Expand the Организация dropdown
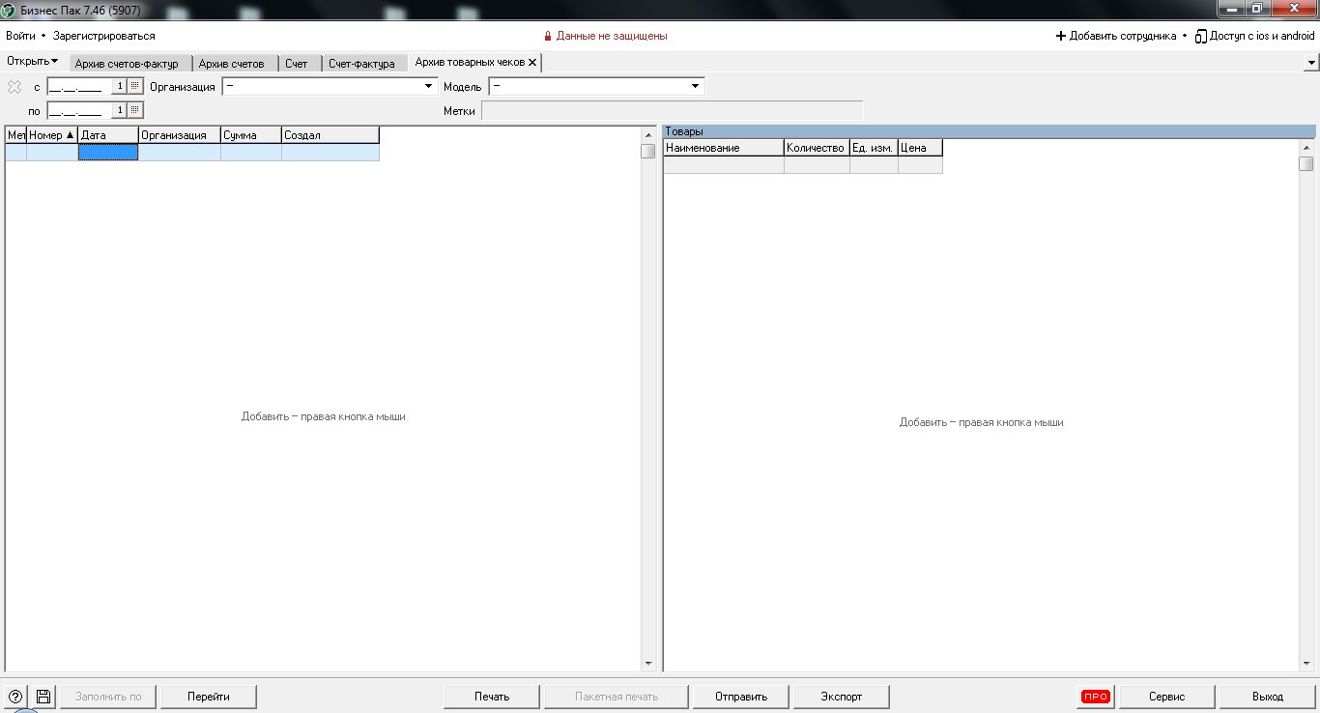The image size is (1320, 713). click(429, 87)
